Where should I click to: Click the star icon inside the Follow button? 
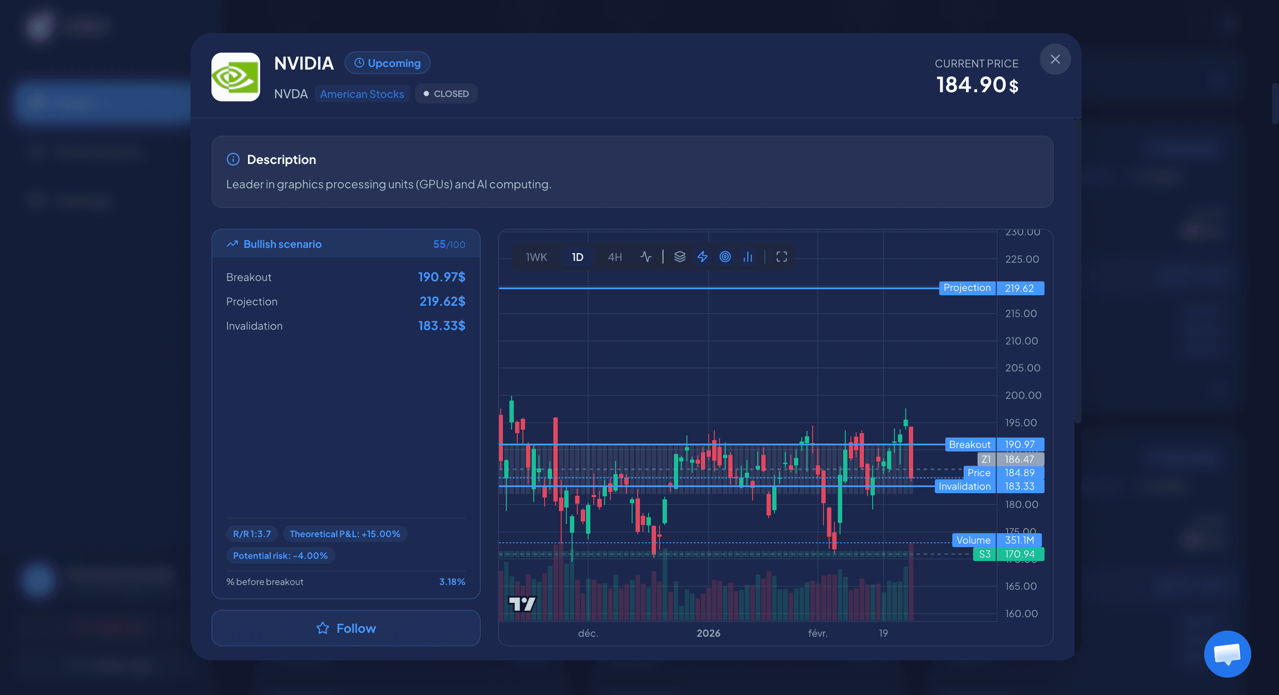click(323, 628)
